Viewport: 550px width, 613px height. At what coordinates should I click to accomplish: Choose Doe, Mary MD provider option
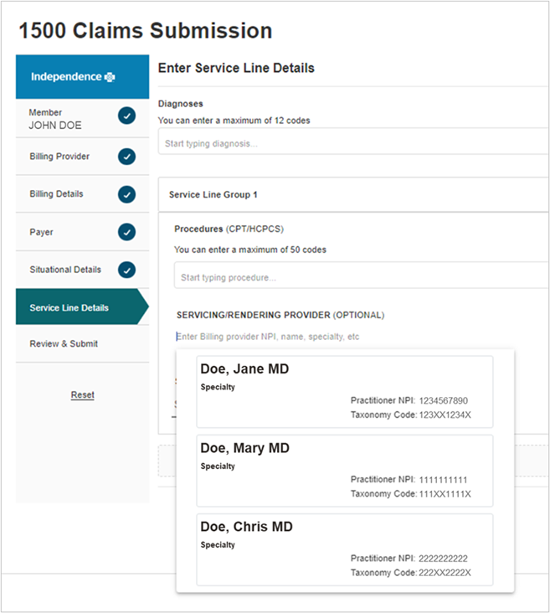pos(344,471)
